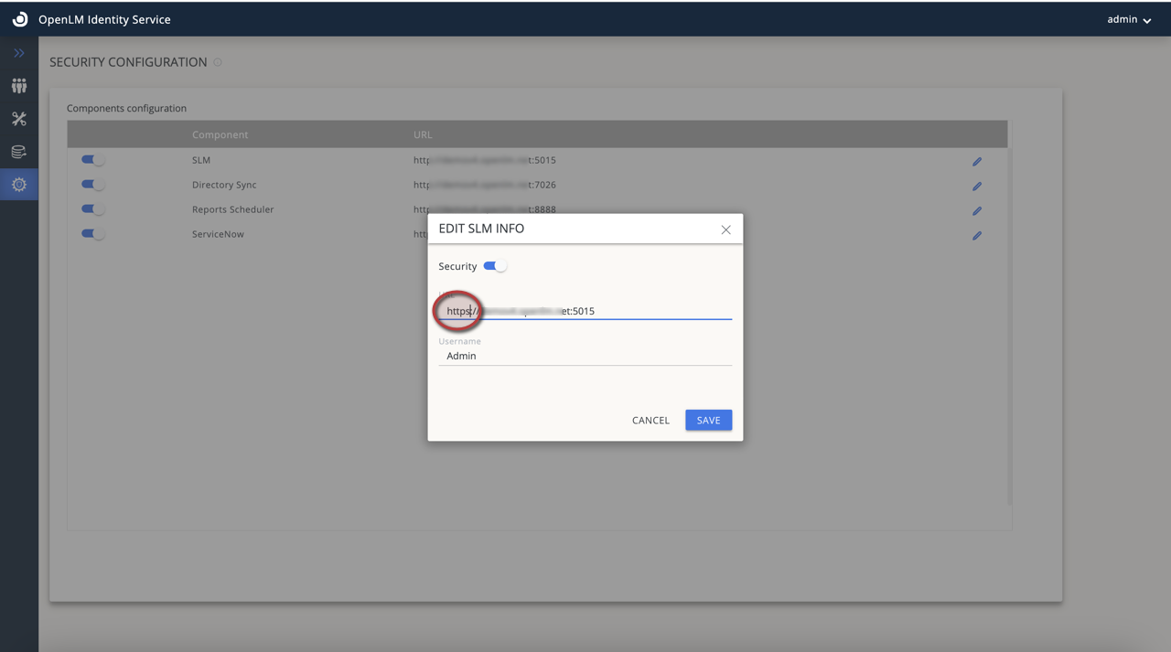Open the settings gear sidebar icon
The image size is (1171, 652).
coord(19,185)
